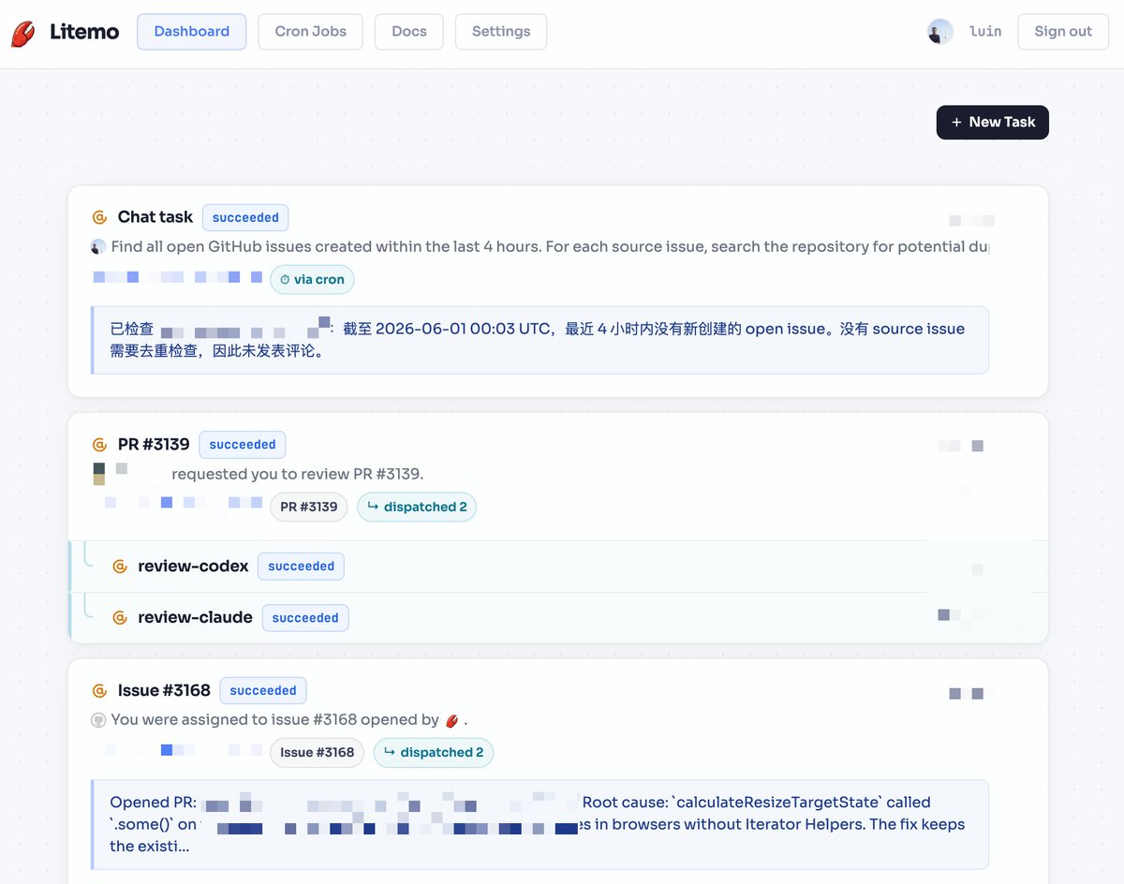The image size is (1124, 884).
Task: Open the review-codex subtask
Action: pyautogui.click(x=193, y=567)
